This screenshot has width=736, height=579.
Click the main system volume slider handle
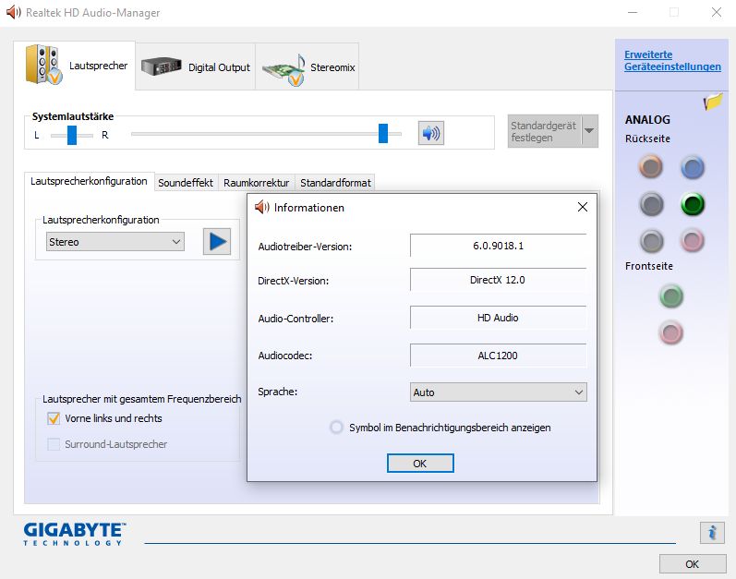[383, 133]
